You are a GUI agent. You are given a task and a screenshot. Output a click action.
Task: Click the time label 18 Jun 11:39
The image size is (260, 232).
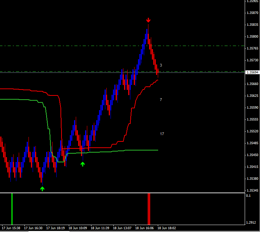click(x=100, y=228)
